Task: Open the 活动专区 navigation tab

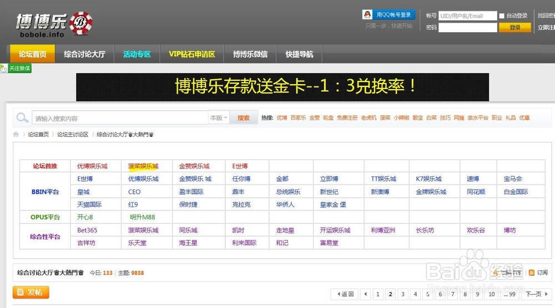Action: coord(137,54)
